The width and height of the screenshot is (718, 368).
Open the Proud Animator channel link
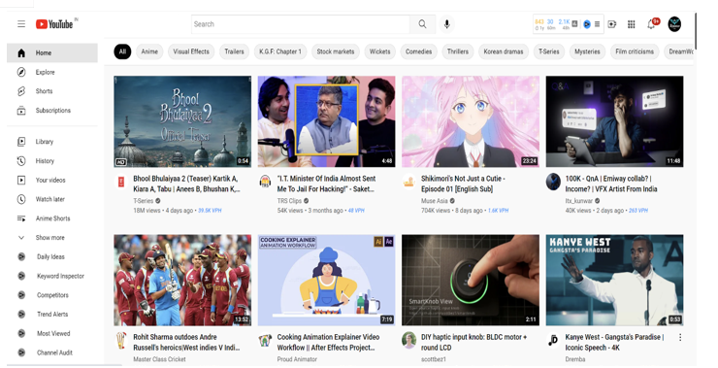[x=297, y=359]
